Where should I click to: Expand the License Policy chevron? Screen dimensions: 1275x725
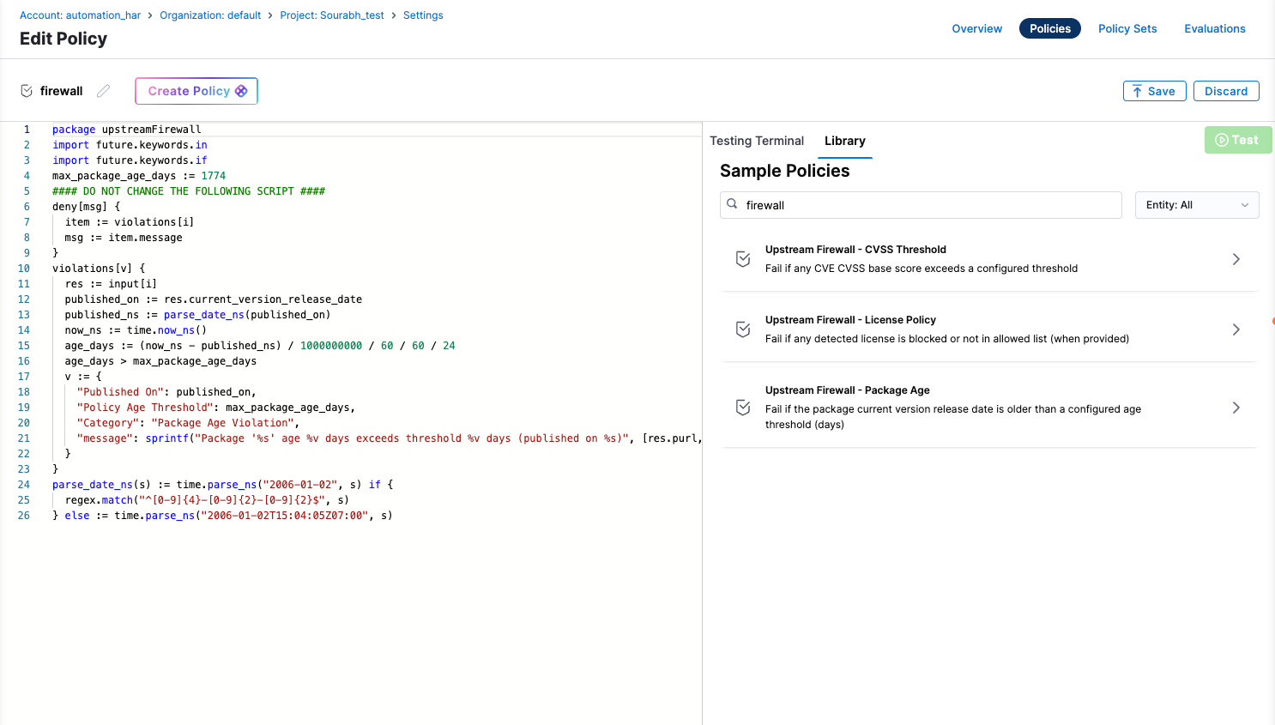tap(1236, 329)
